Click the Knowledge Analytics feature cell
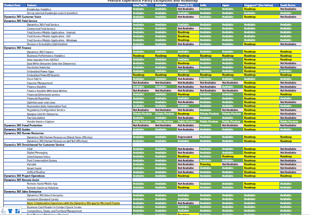This screenshot has width=310, height=215. click(x=39, y=9)
